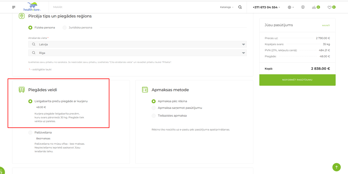Click the Kopā total 2 838.00 € value
348x174 pixels.
tap(321, 69)
